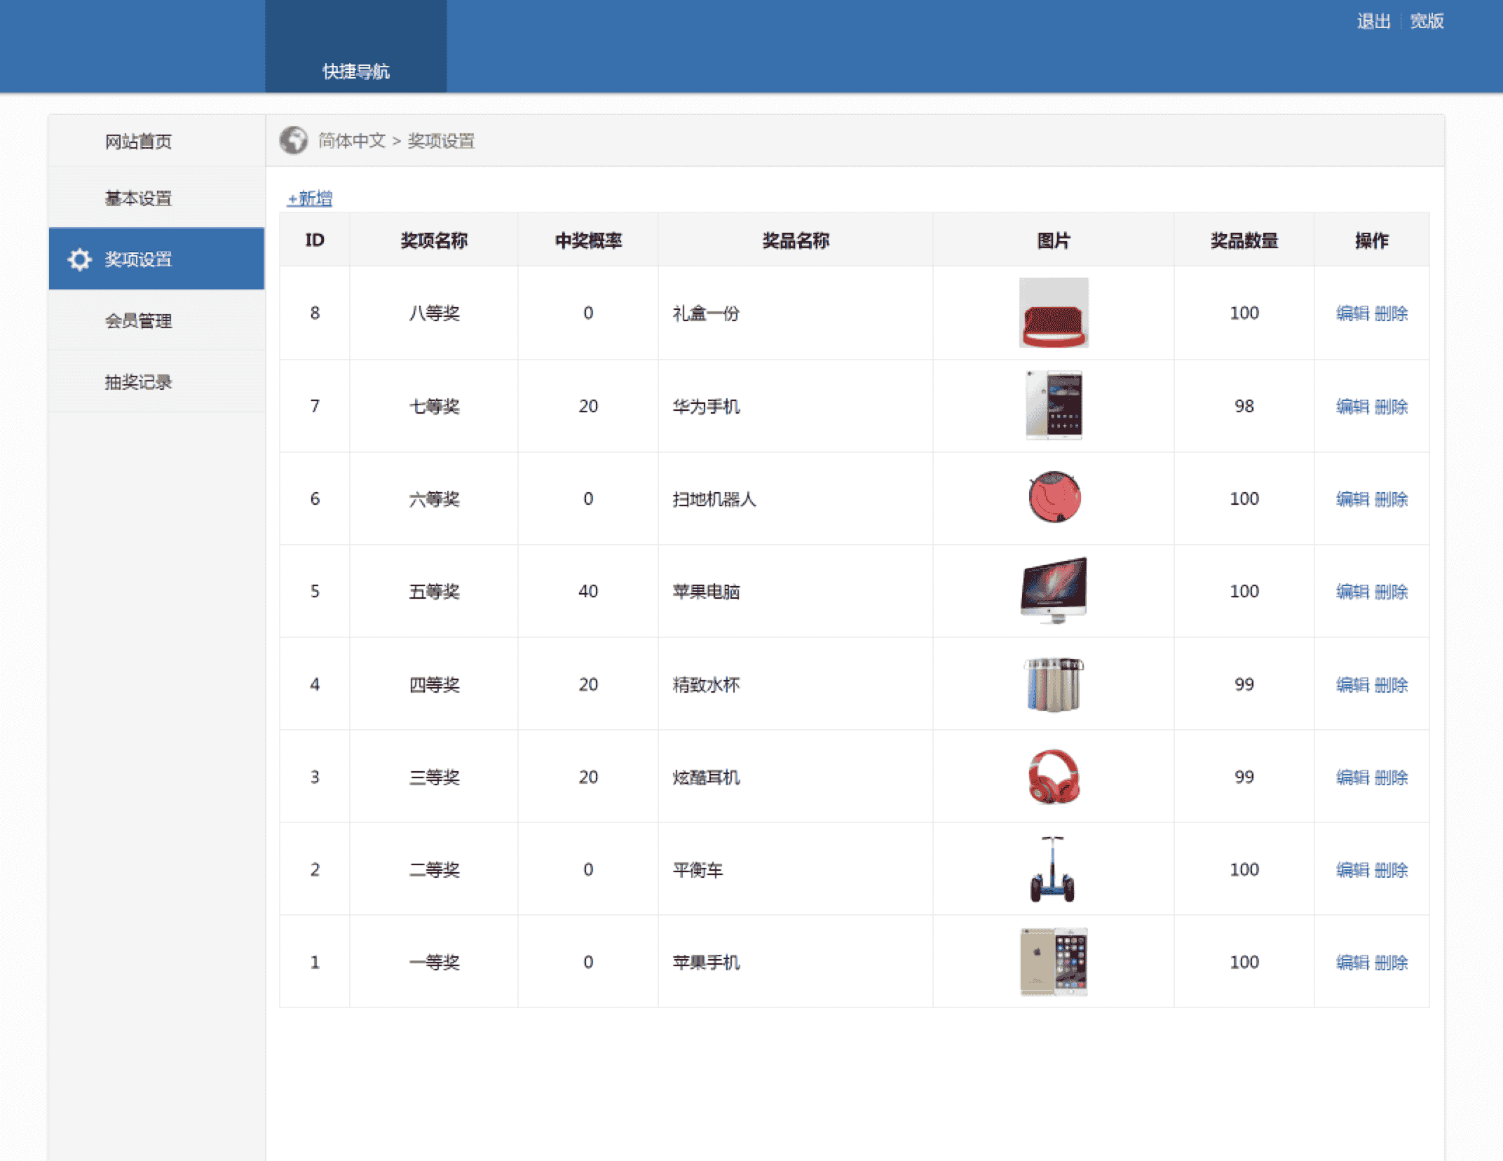Viewport: 1503px width, 1161px height.
Task: Go to 网站首页 in sidebar
Action: click(x=138, y=142)
